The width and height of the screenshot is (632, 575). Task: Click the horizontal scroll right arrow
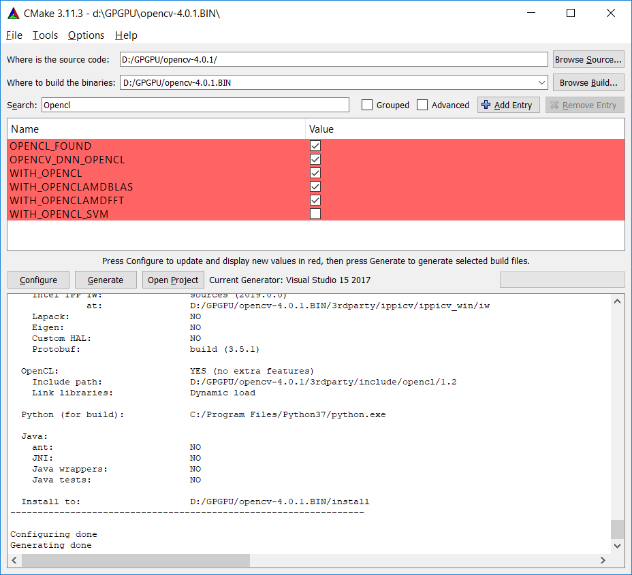[x=603, y=560]
